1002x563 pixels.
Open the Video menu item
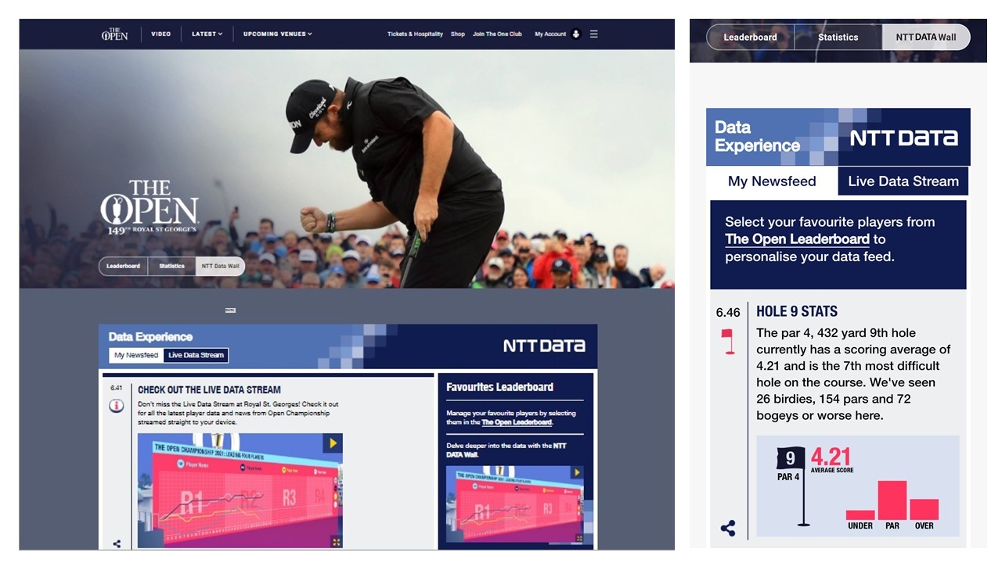[160, 34]
